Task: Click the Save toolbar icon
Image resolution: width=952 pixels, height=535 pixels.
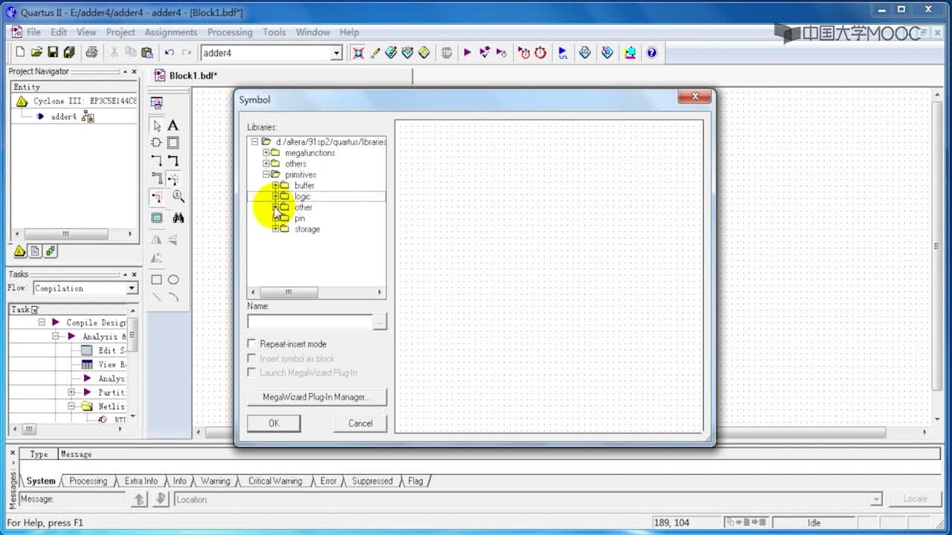Action: point(53,53)
